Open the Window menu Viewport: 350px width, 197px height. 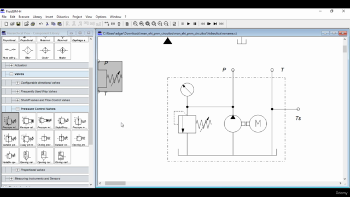[115, 17]
